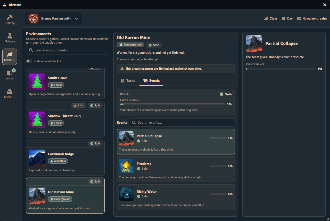The width and height of the screenshot is (330, 221).
Task: Click the Partial Collapse image in details panel
Action: [254, 43]
